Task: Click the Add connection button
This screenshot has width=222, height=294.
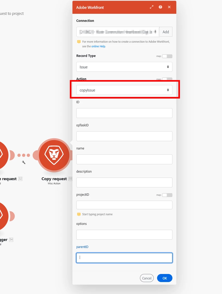Action: click(x=166, y=32)
